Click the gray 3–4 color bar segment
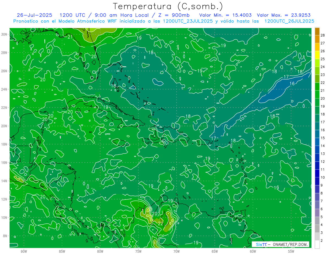Viewport: 330px width, 255px height. (x=317, y=229)
